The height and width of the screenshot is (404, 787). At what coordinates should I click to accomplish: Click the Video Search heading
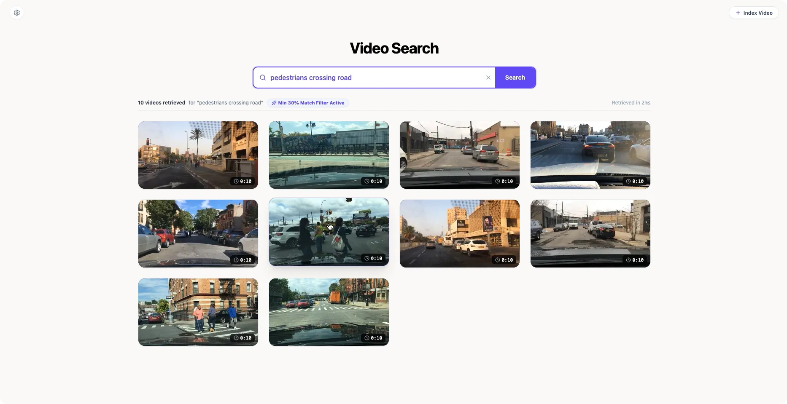coord(394,48)
